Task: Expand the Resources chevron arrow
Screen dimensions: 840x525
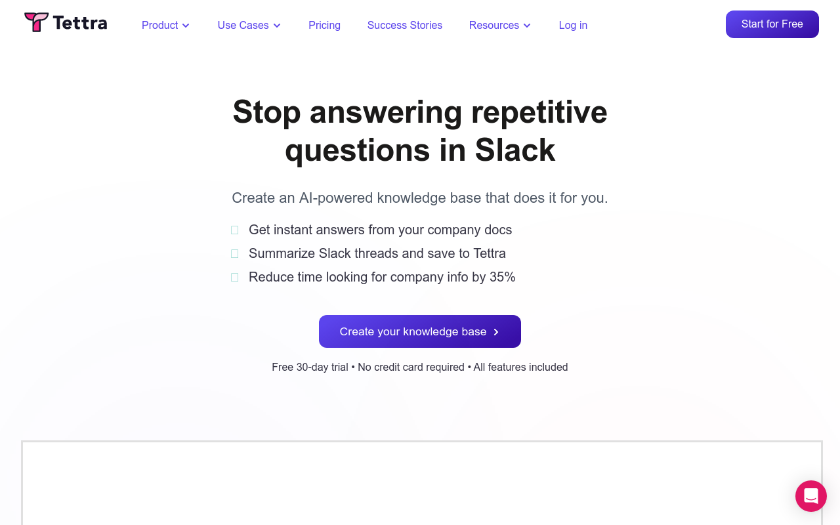Action: (x=527, y=26)
